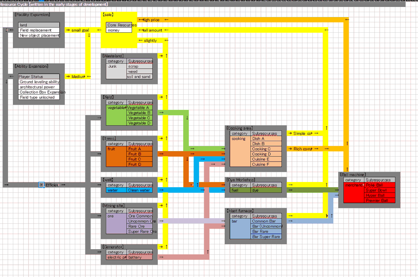
Task: Select 'architectural power' cell
Action: (x=39, y=87)
